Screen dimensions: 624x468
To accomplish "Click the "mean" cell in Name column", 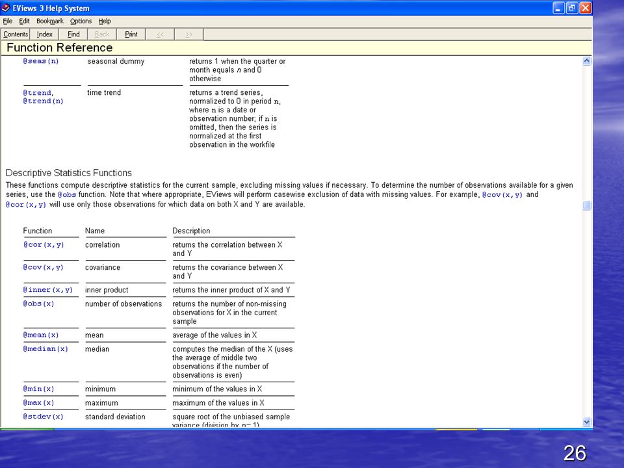I will click(x=94, y=335).
